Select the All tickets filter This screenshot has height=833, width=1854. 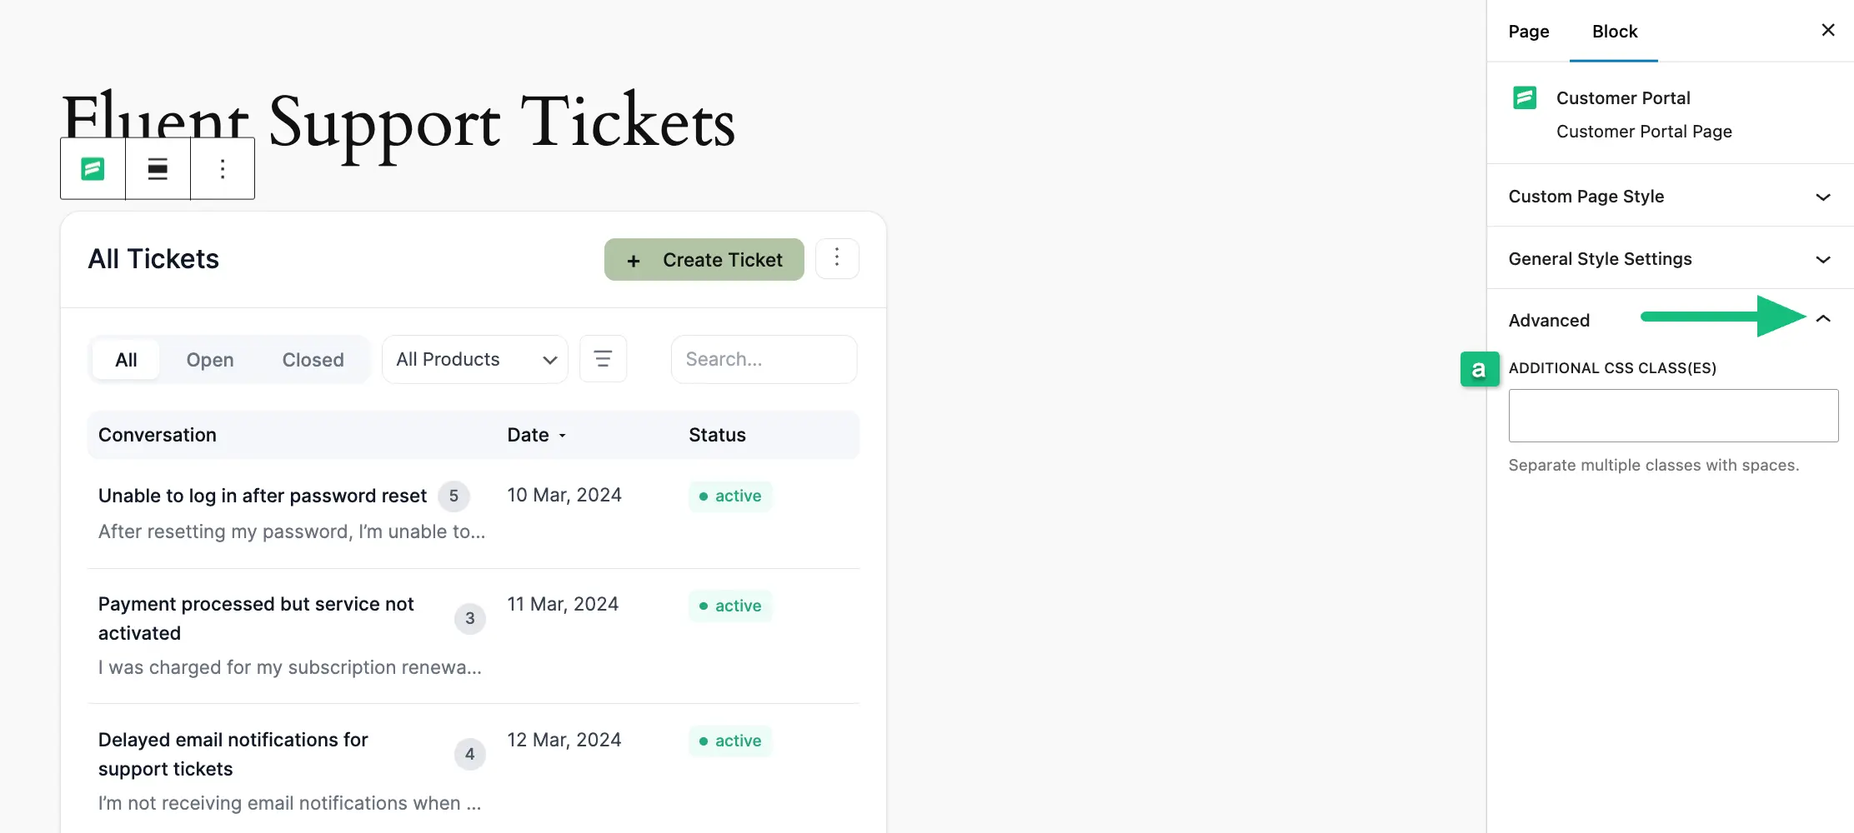pyautogui.click(x=126, y=360)
